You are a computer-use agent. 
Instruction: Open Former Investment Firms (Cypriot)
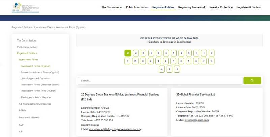coord(40,72)
